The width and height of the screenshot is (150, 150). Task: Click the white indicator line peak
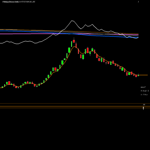[x=72, y=21]
